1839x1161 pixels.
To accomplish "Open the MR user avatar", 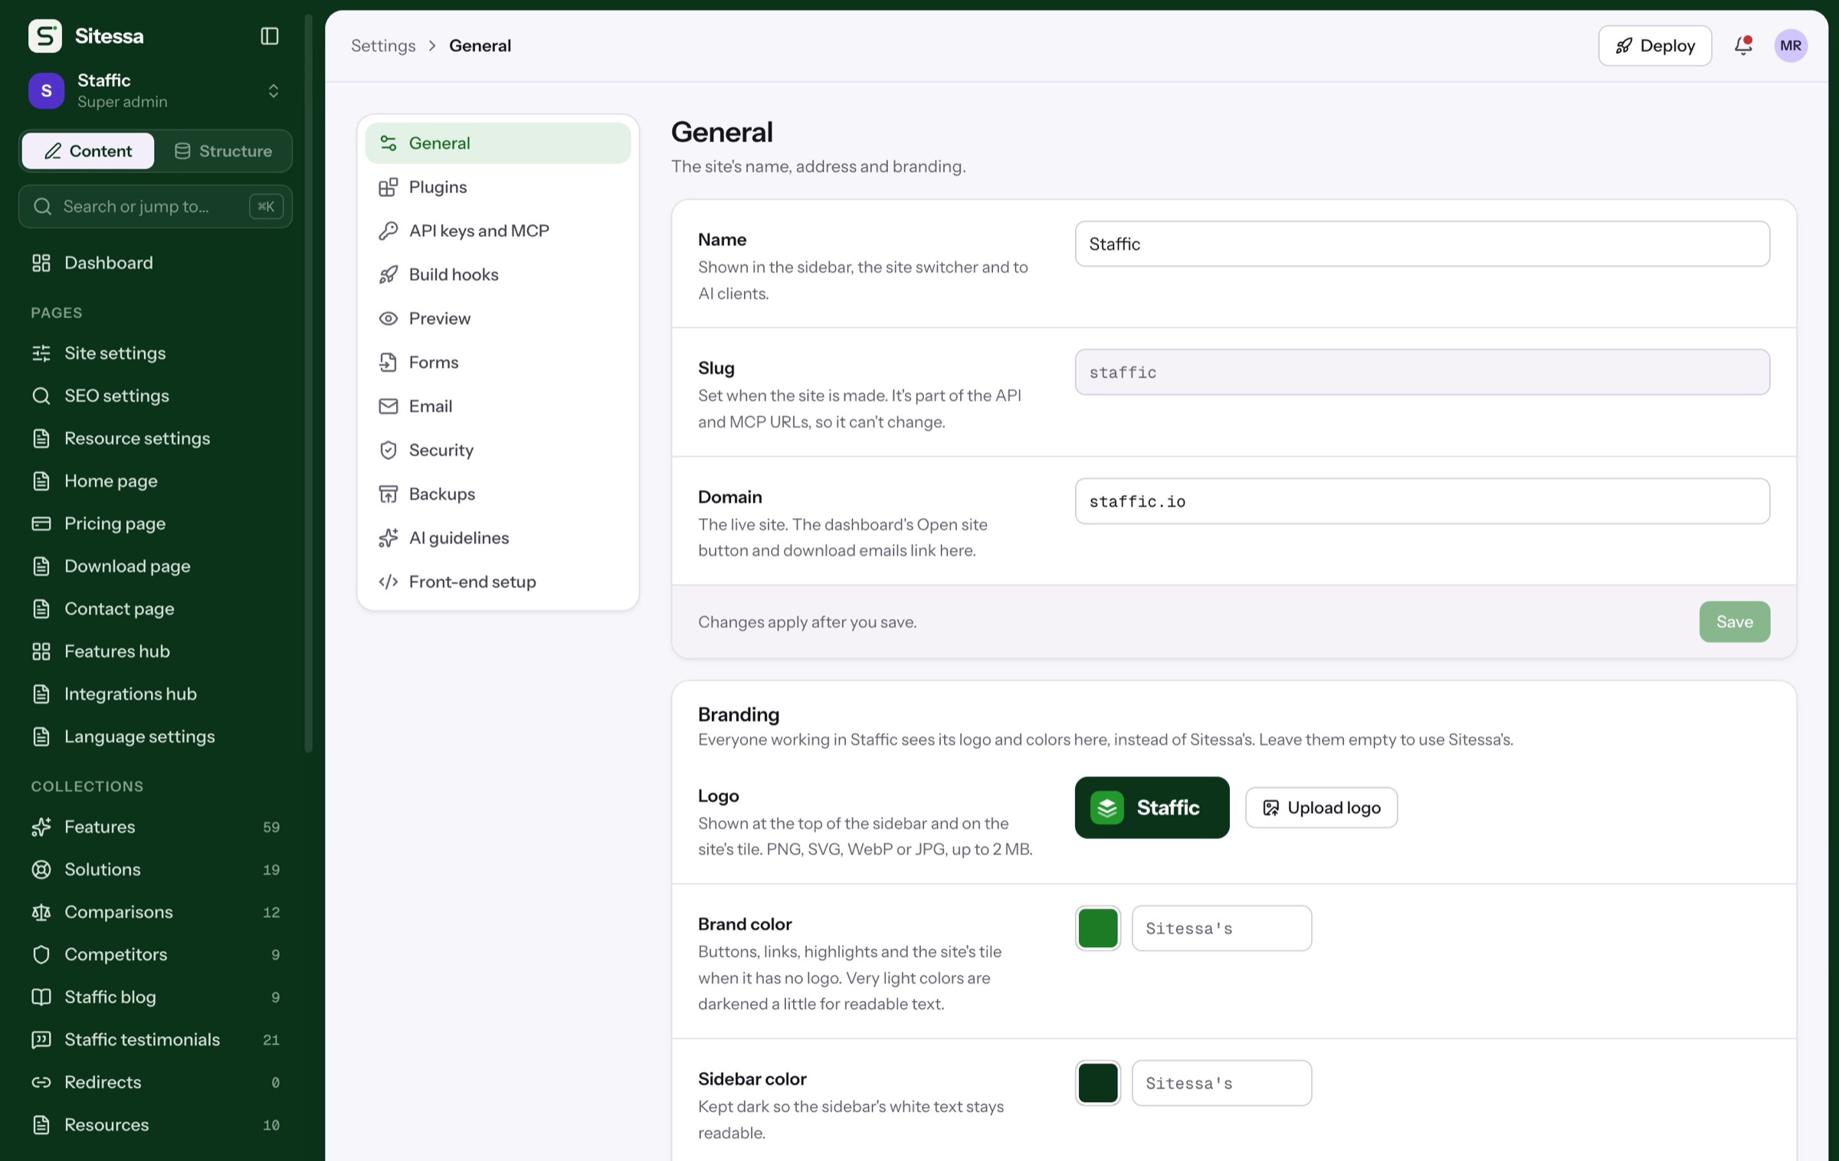I will [x=1791, y=45].
